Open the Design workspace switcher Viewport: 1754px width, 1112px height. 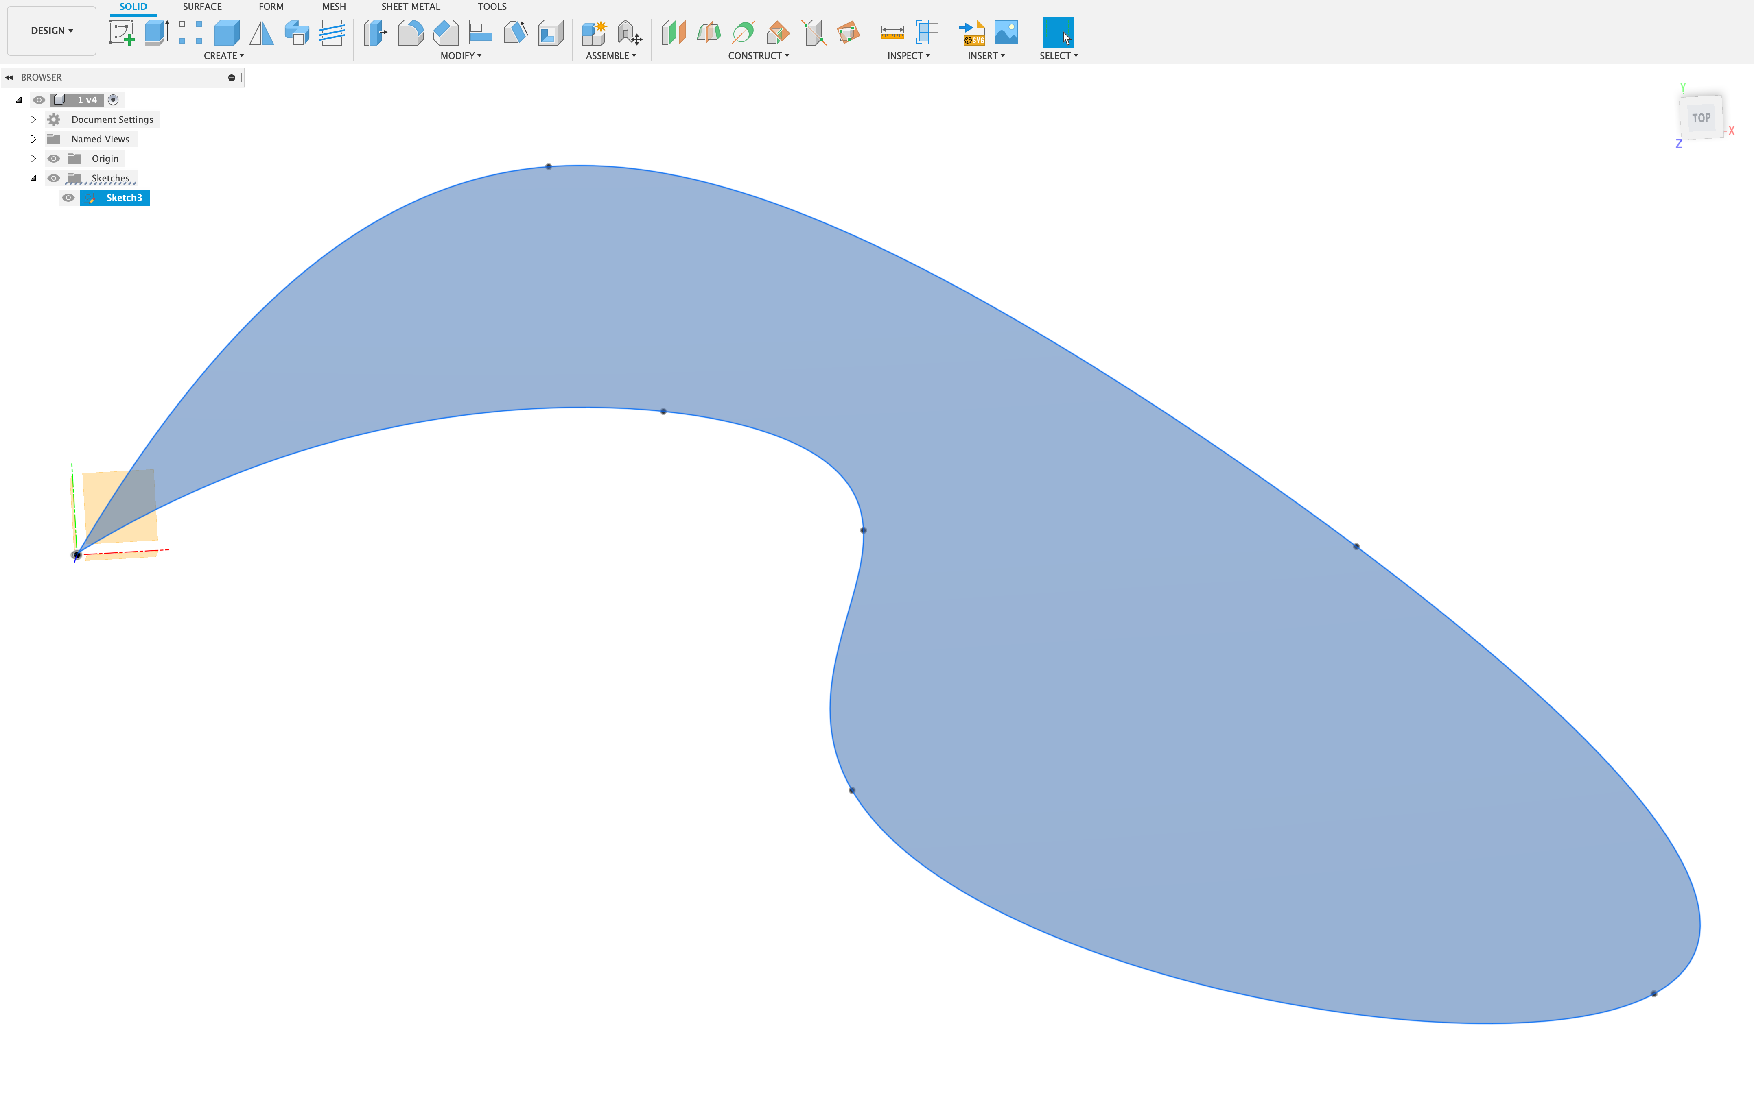[51, 30]
